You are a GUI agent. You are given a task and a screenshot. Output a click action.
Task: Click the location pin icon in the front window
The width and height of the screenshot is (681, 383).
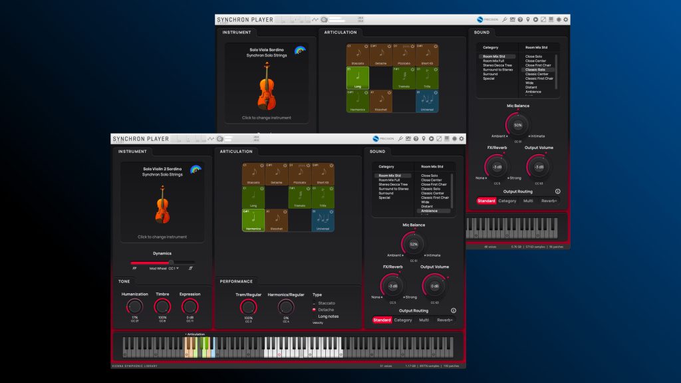pyautogui.click(x=424, y=138)
